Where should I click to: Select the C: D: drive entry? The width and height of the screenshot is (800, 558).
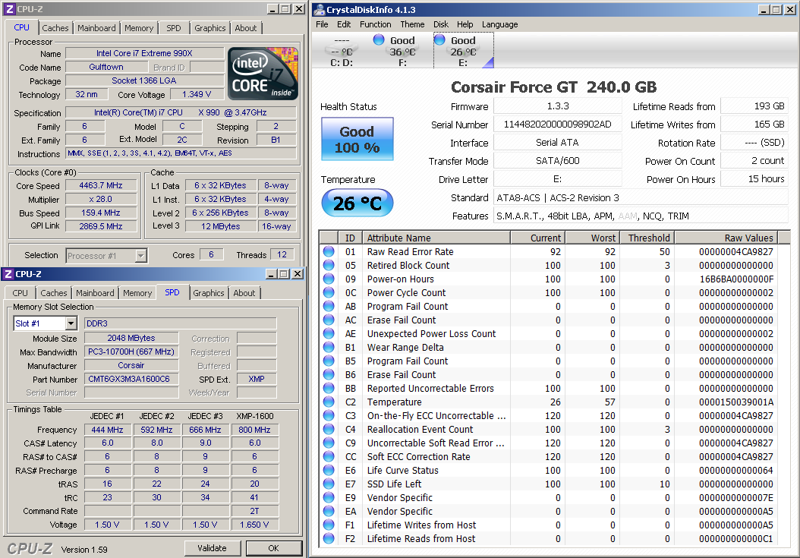coord(342,51)
